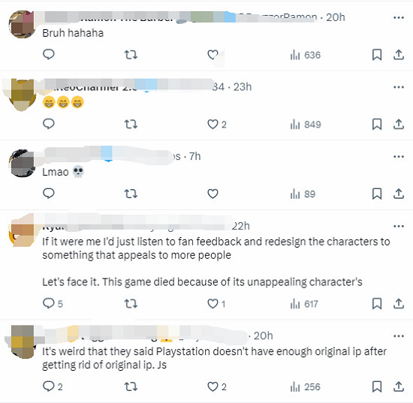Open more options on the 22h redesign tweet
The image size is (413, 403).
tap(399, 226)
